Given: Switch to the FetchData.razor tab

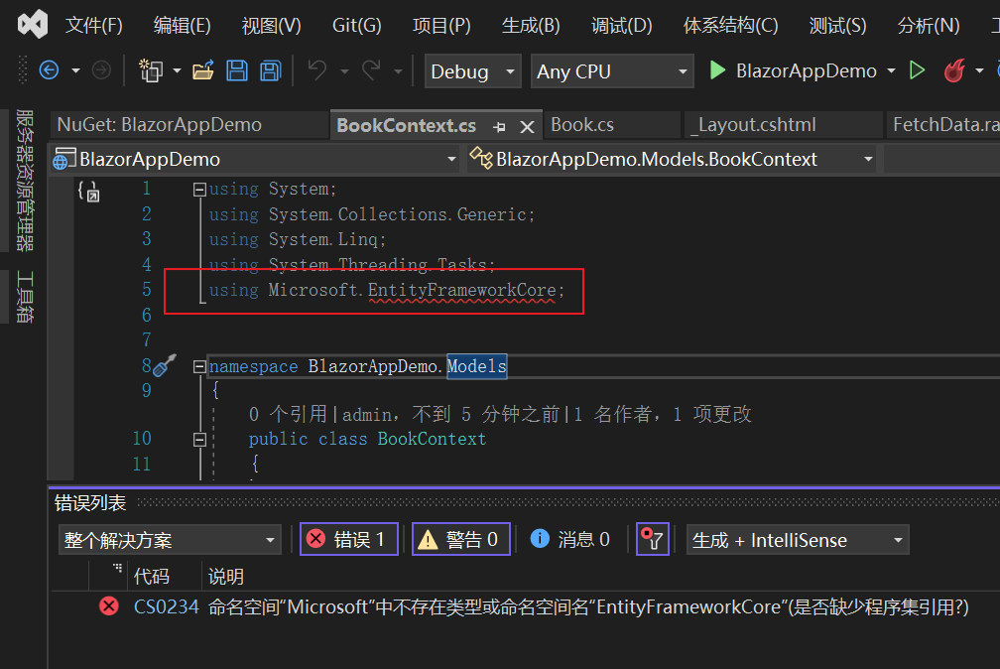Looking at the screenshot, I should 944,124.
